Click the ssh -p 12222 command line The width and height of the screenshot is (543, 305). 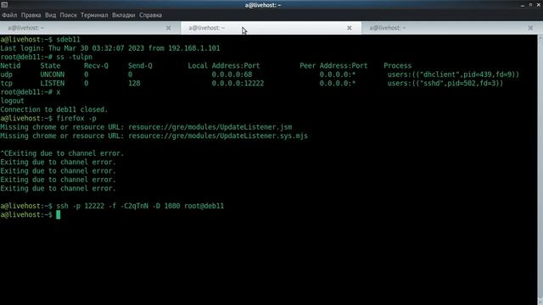[140, 206]
